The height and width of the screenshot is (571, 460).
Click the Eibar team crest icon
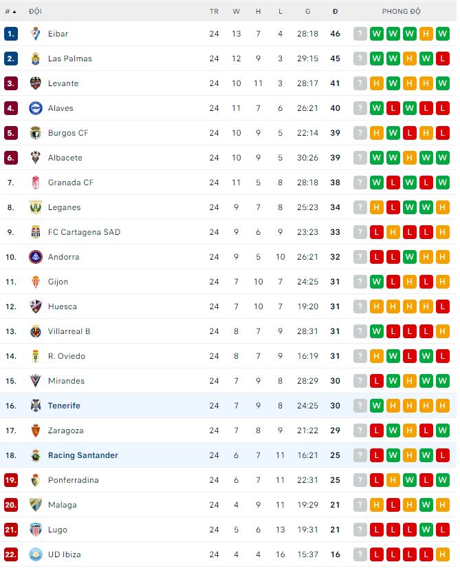(x=36, y=34)
